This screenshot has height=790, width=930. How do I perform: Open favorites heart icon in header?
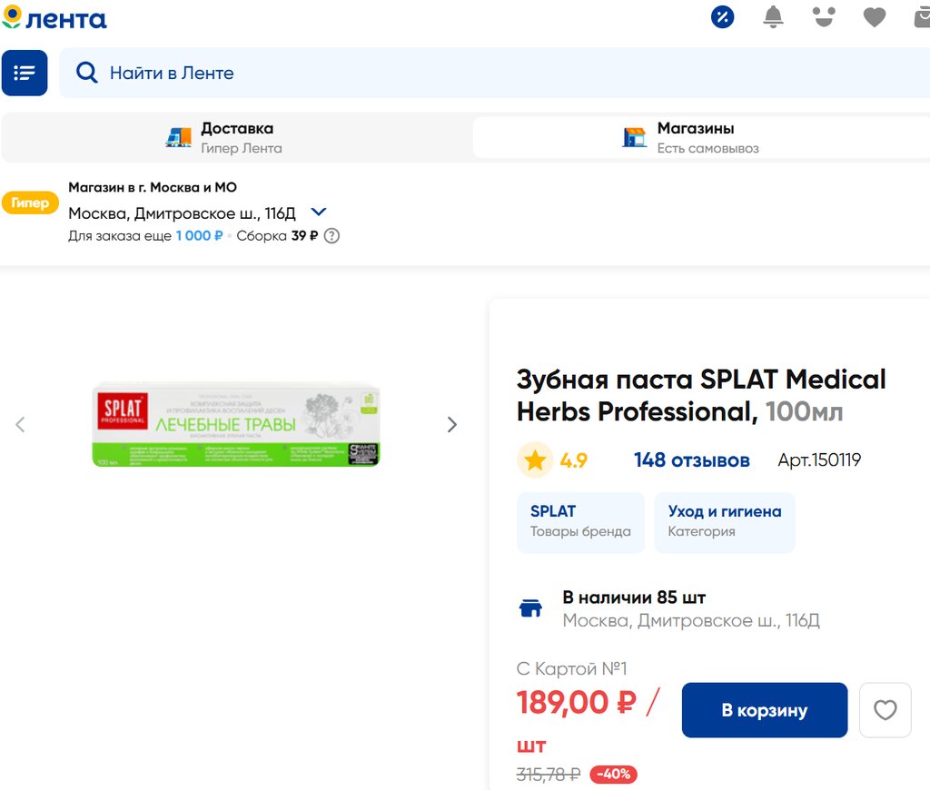coord(875,17)
